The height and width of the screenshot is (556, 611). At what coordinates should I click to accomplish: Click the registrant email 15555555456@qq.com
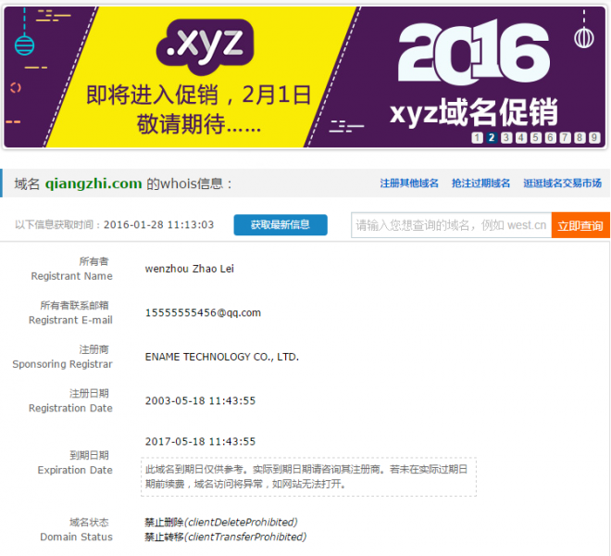coord(203,312)
